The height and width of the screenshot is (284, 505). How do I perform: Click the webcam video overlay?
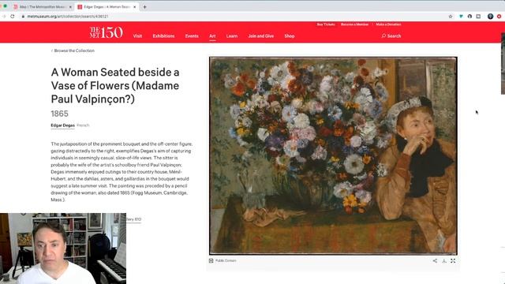pos(63,248)
